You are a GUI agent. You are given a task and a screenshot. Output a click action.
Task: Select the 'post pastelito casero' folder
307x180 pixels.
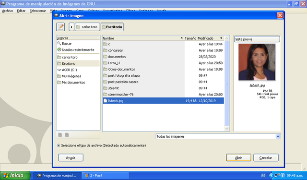(163, 82)
